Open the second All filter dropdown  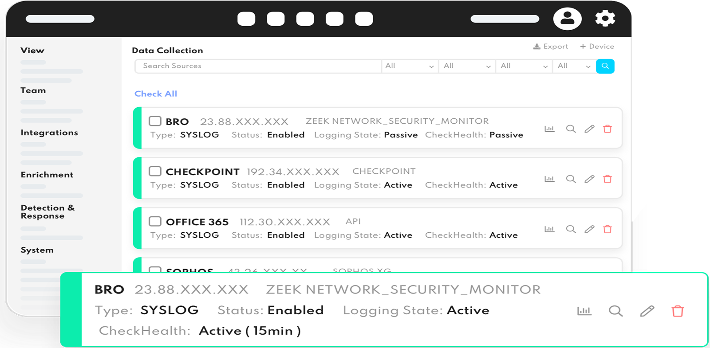[x=467, y=66]
